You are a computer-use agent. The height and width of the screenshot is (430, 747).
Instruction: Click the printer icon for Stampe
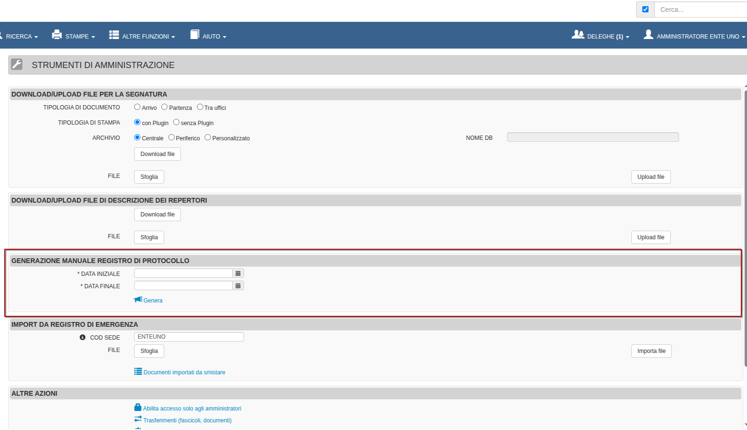pyautogui.click(x=57, y=35)
